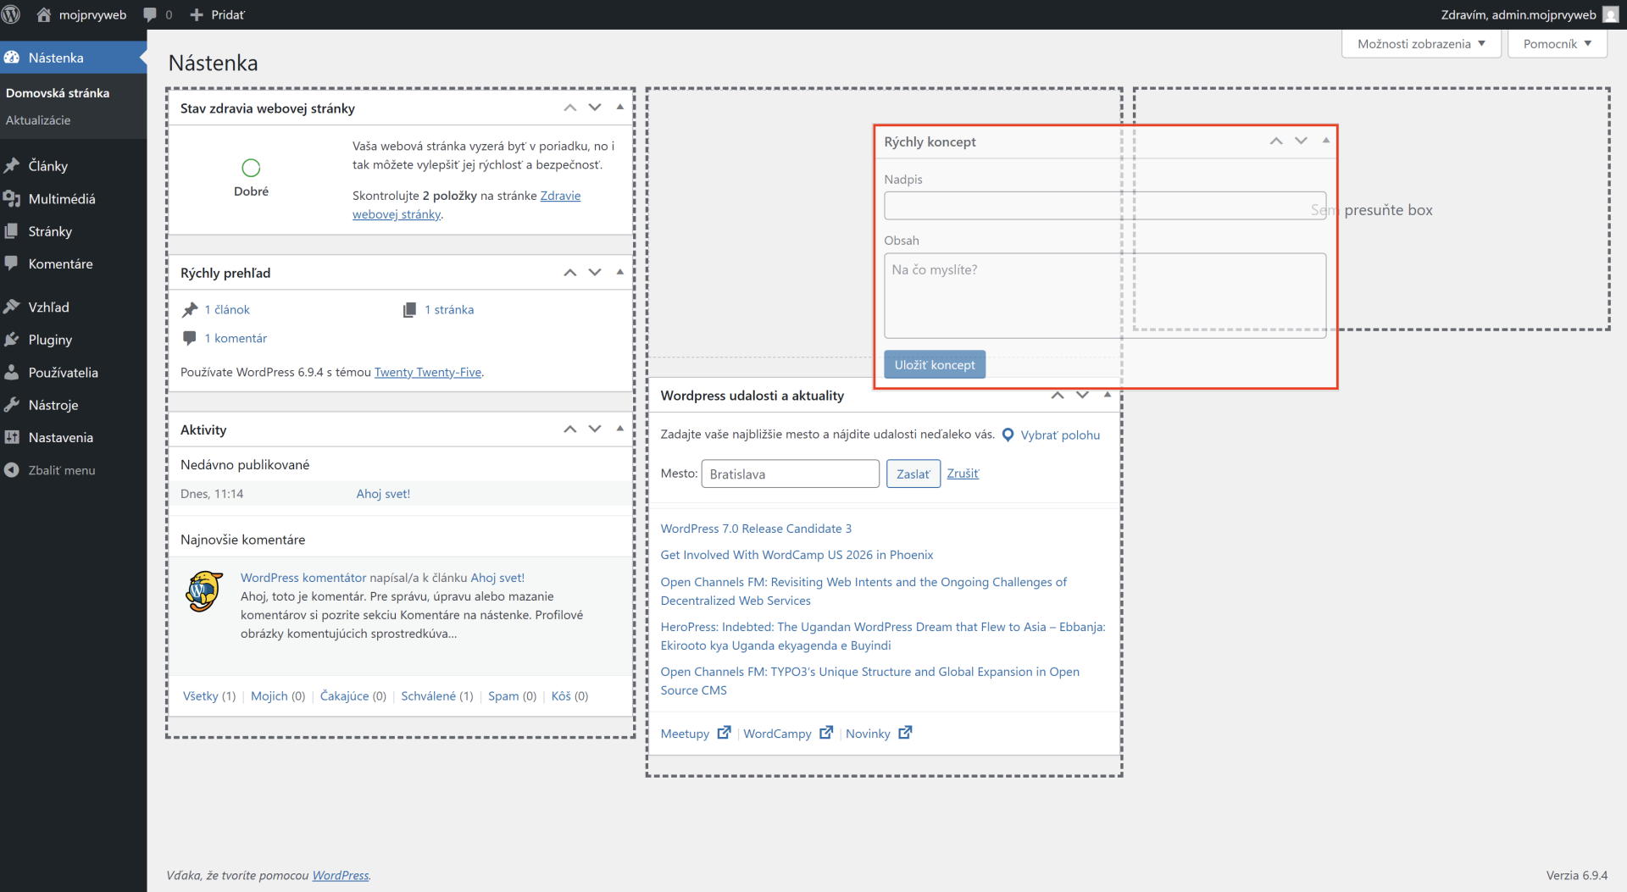
Task: Click the Obsah content textarea
Action: pyautogui.click(x=1105, y=296)
